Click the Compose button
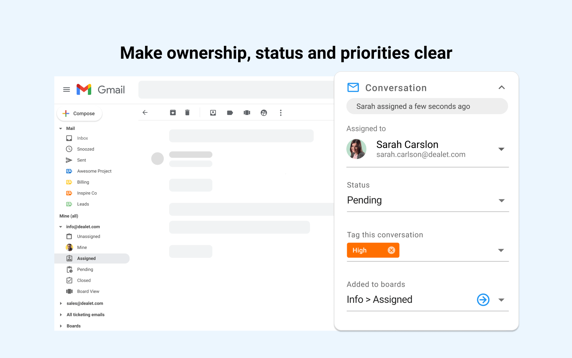The image size is (572, 358). pyautogui.click(x=79, y=113)
